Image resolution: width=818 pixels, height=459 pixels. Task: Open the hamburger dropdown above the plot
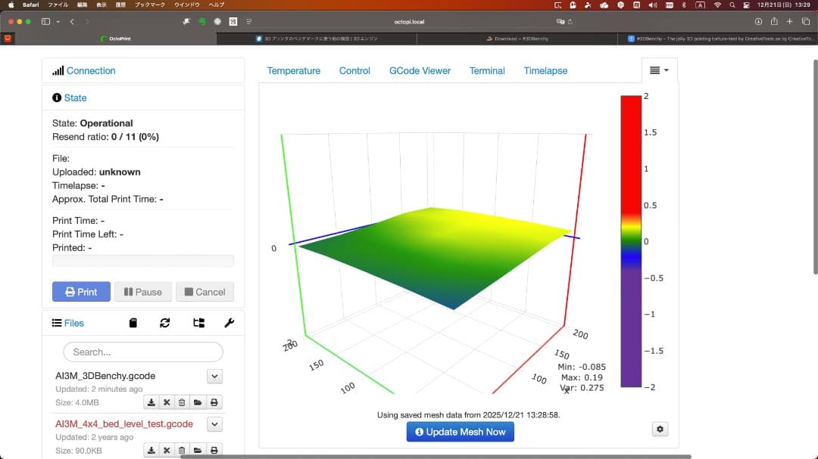coord(658,70)
